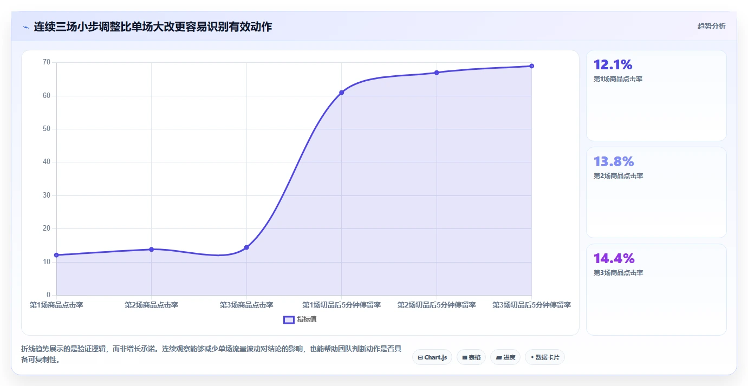Click the 数据卡片 tag pill
This screenshot has width=748, height=386.
545,357
